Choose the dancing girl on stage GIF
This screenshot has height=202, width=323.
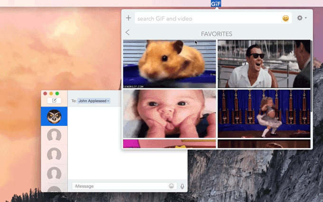coord(264,114)
